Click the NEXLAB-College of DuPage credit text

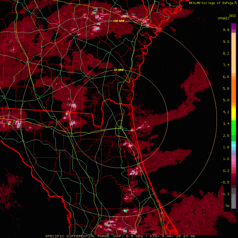212,3
